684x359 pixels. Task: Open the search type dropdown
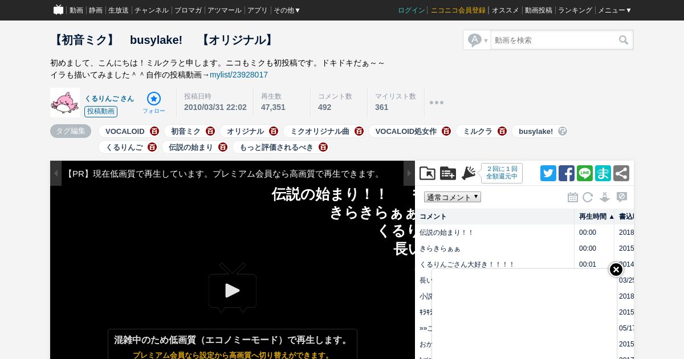click(478, 40)
